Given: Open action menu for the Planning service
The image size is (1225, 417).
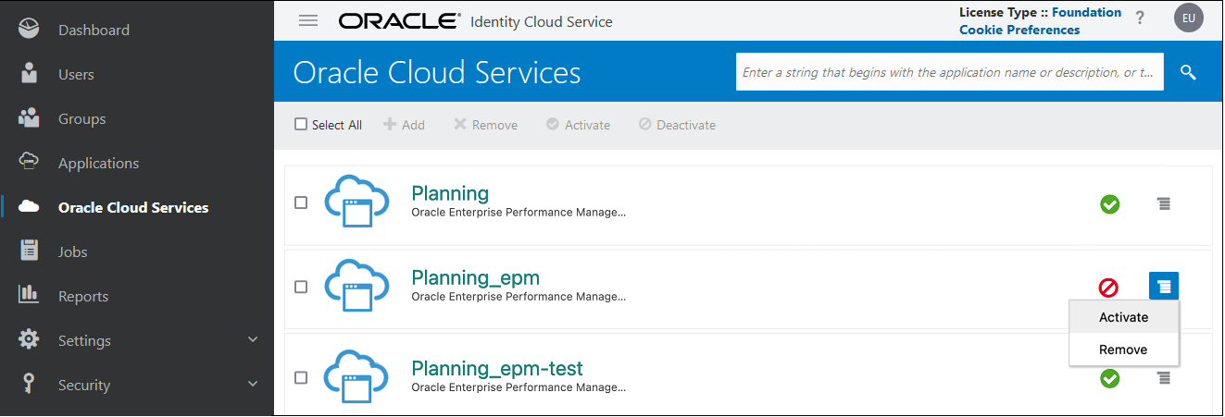Looking at the screenshot, I should pos(1164,203).
